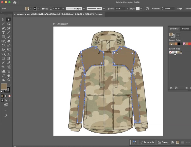Click the Corners label link
Image resolution: width=191 pixels, height=147 pixels.
tap(156, 9)
